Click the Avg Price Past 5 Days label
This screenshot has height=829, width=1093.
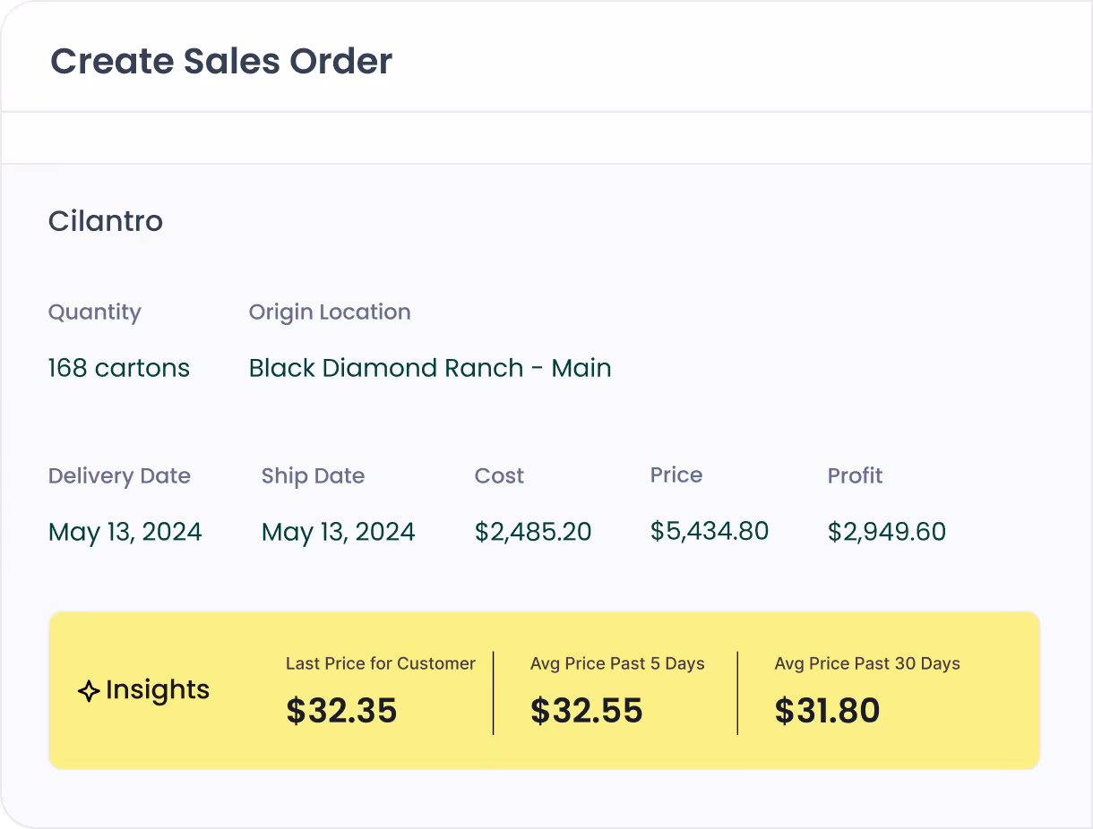click(616, 663)
